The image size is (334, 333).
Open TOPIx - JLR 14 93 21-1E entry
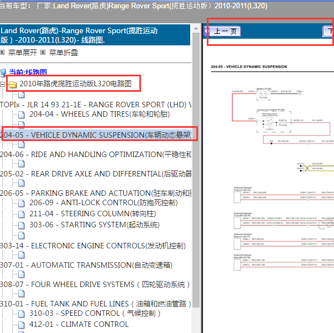[x=96, y=105]
